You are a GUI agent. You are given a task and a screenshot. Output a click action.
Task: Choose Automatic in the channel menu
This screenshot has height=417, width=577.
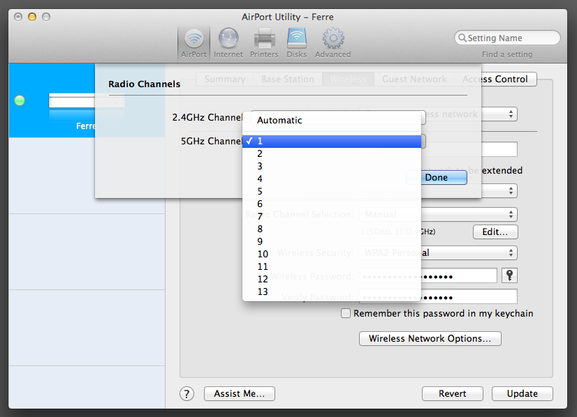tap(332, 120)
